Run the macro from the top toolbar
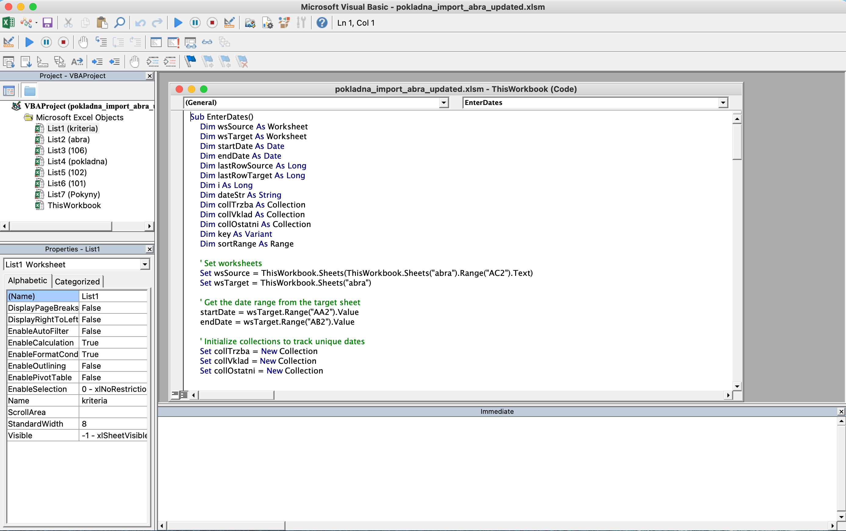Screen dimensions: 846x531 point(178,23)
